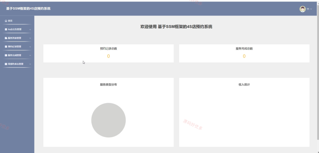This screenshot has width=319, height=153.
Task: Click the 服务类型分布 chart title
Action: tap(108, 84)
